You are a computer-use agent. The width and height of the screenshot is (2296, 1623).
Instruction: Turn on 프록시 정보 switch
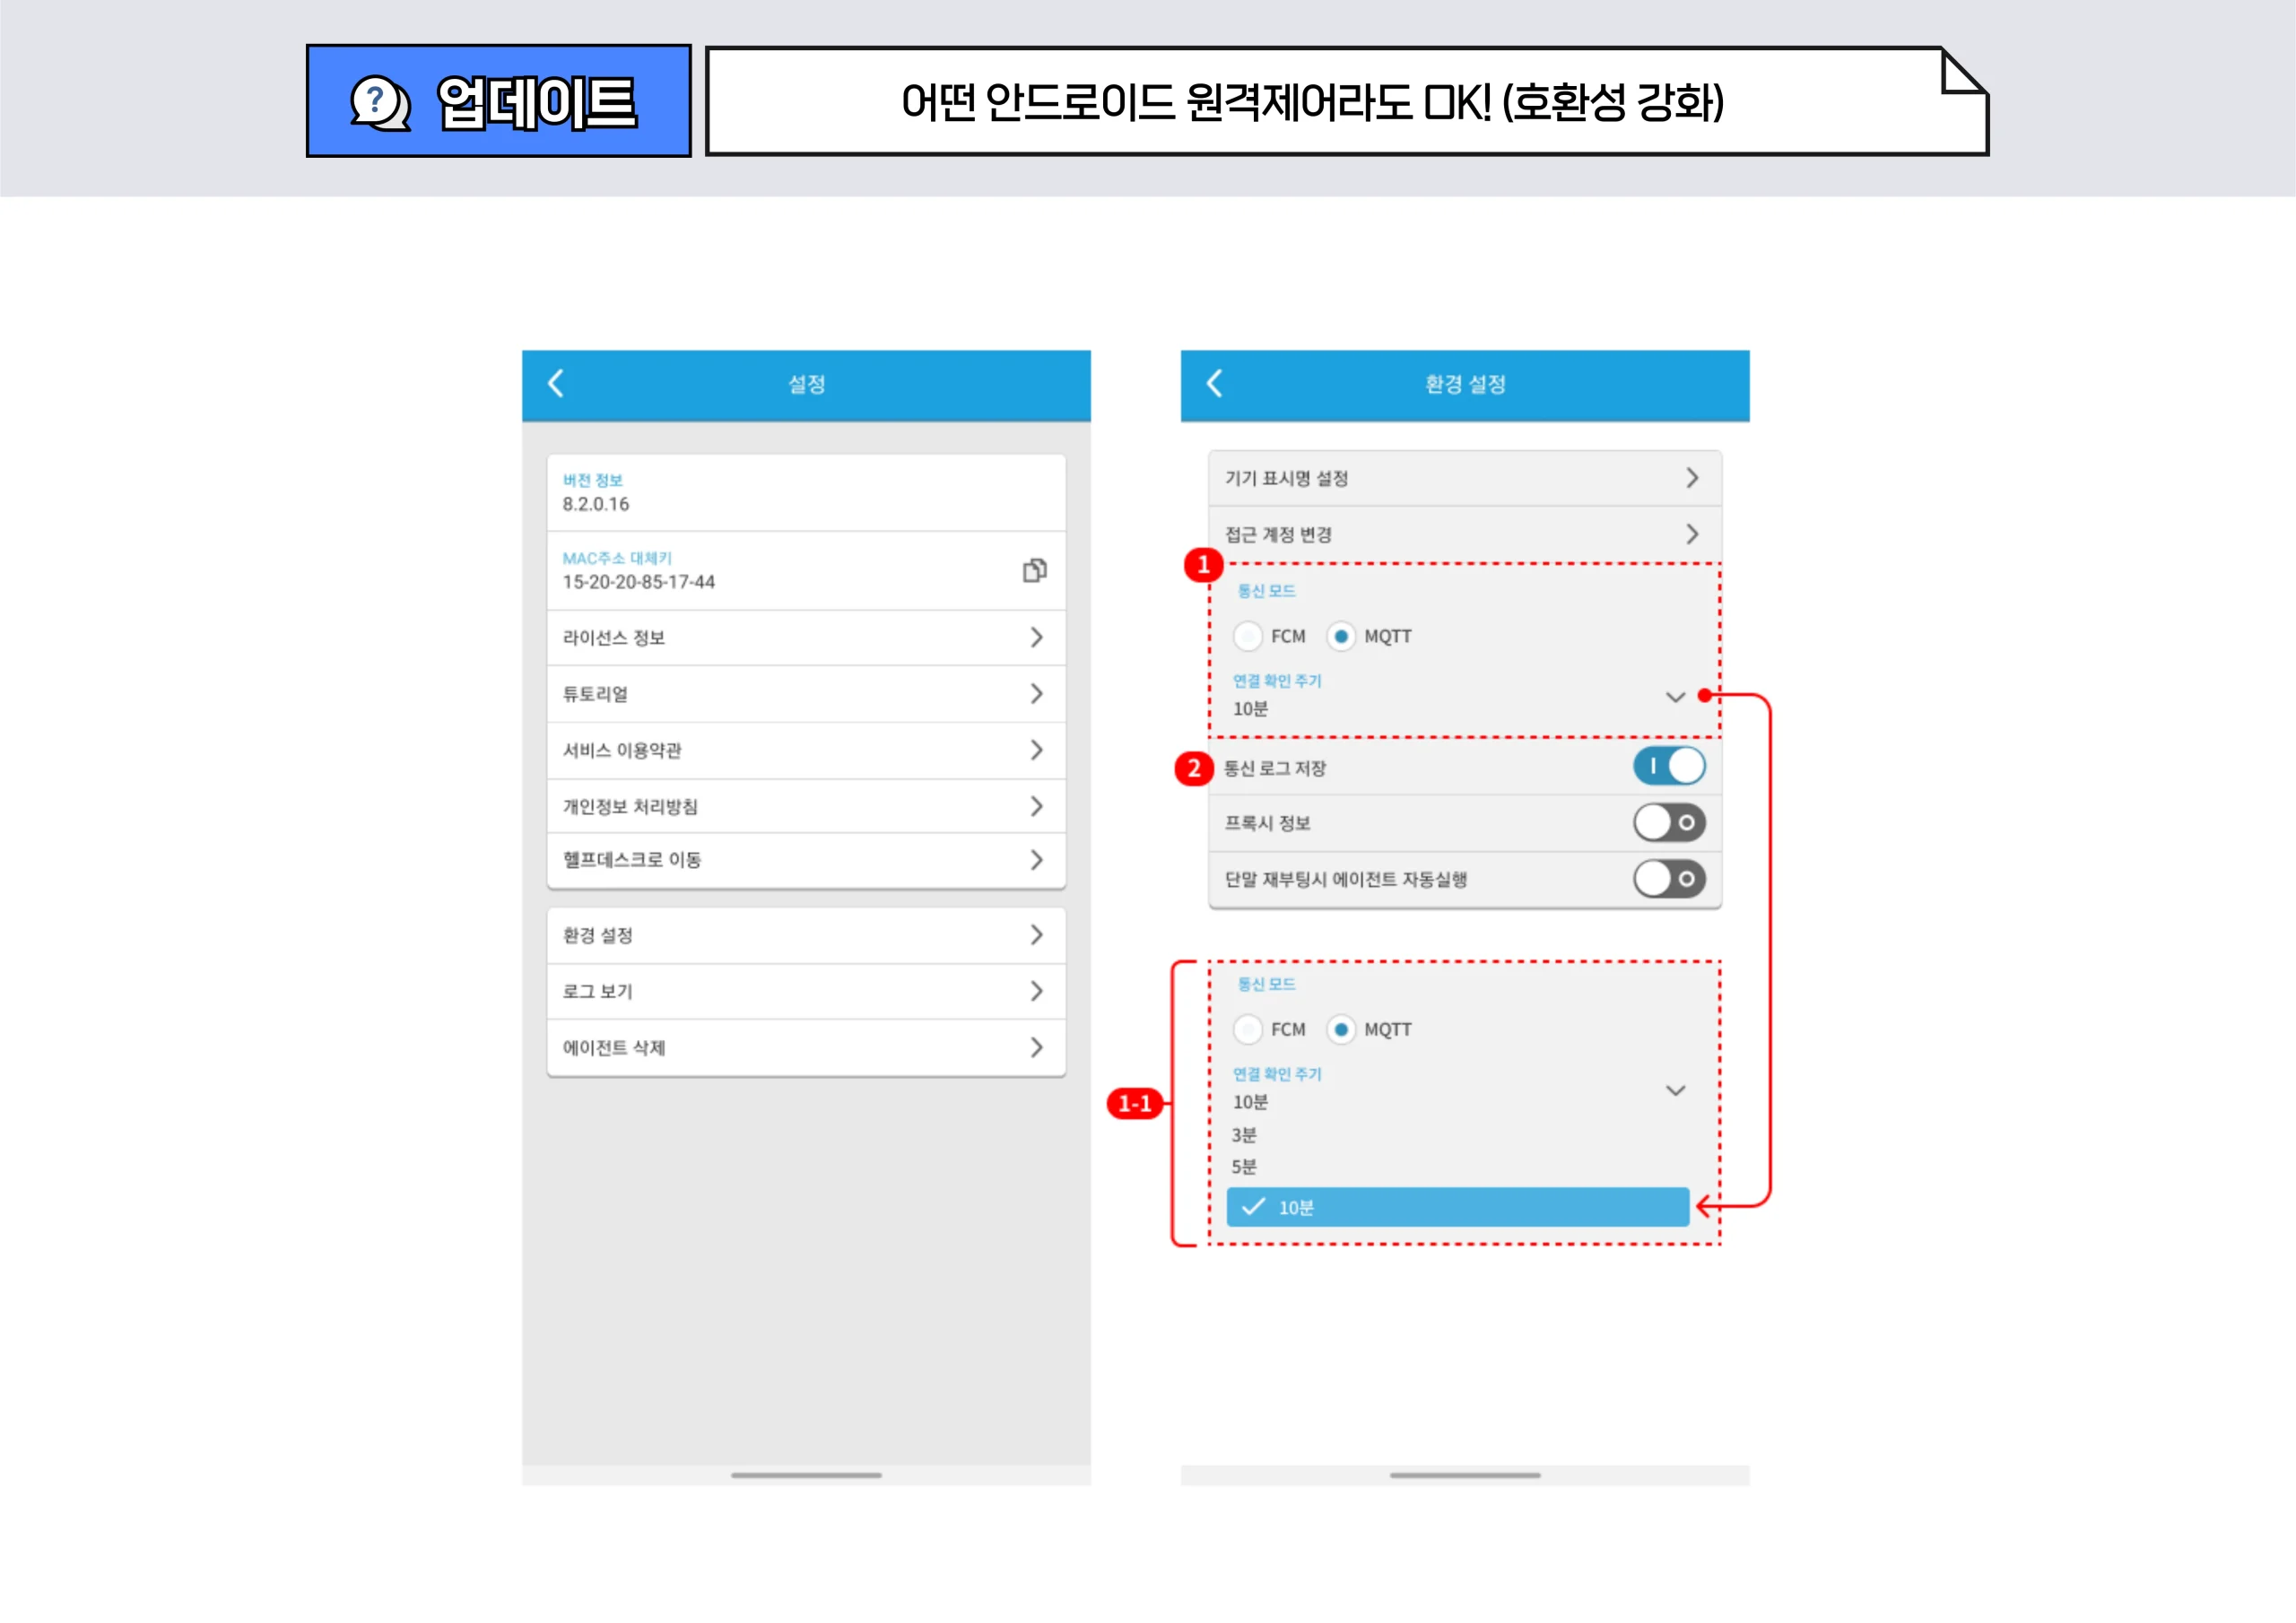(x=1668, y=822)
